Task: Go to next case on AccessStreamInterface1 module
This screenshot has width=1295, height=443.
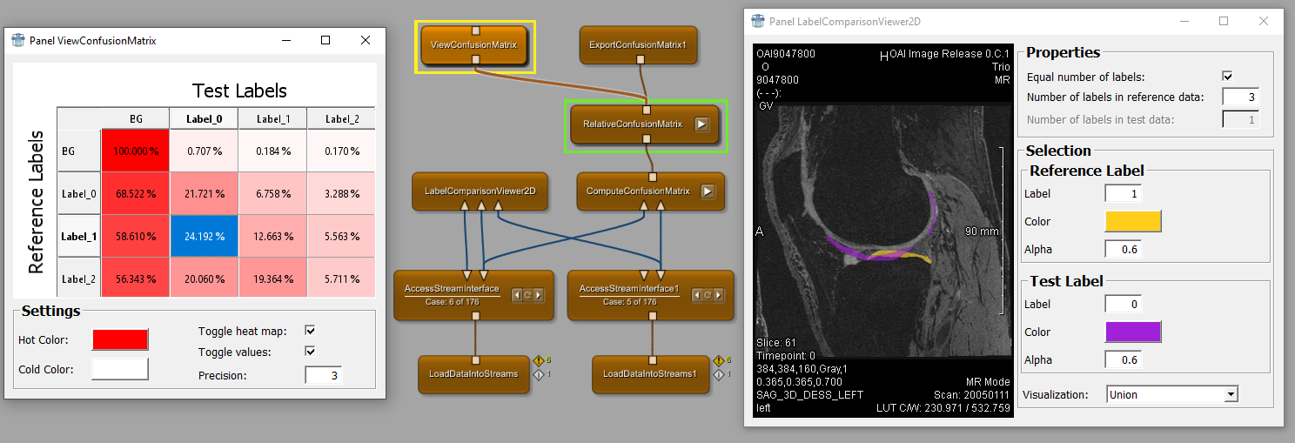Action: click(x=719, y=295)
